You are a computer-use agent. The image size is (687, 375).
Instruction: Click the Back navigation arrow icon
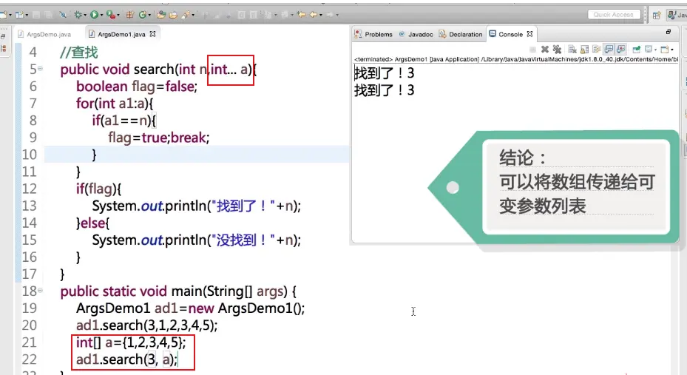[314, 15]
